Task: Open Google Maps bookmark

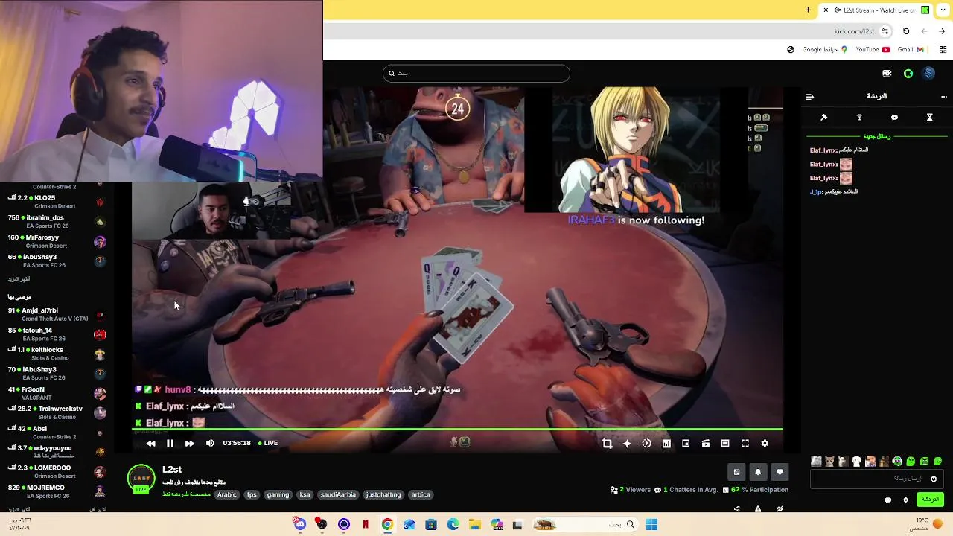Action: pos(824,50)
